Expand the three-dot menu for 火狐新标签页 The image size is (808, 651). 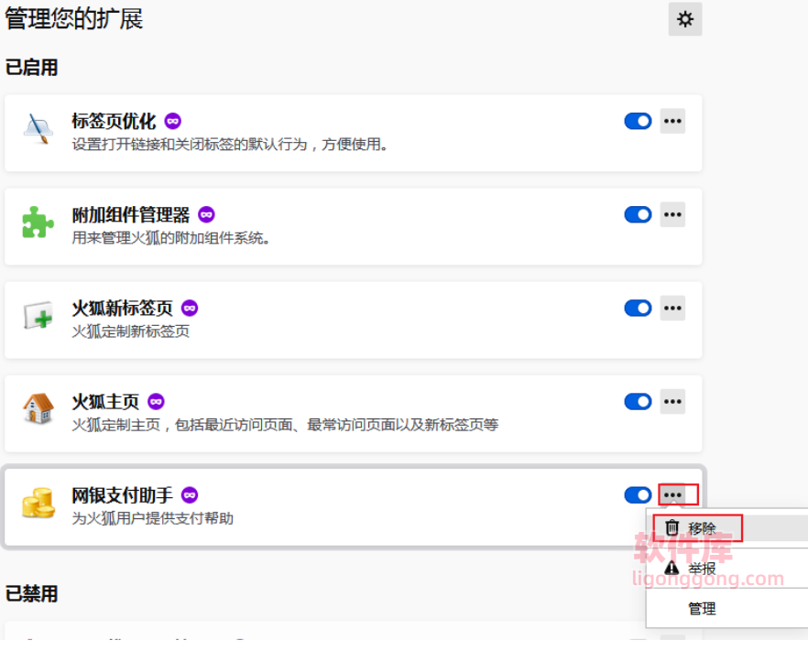tap(672, 308)
